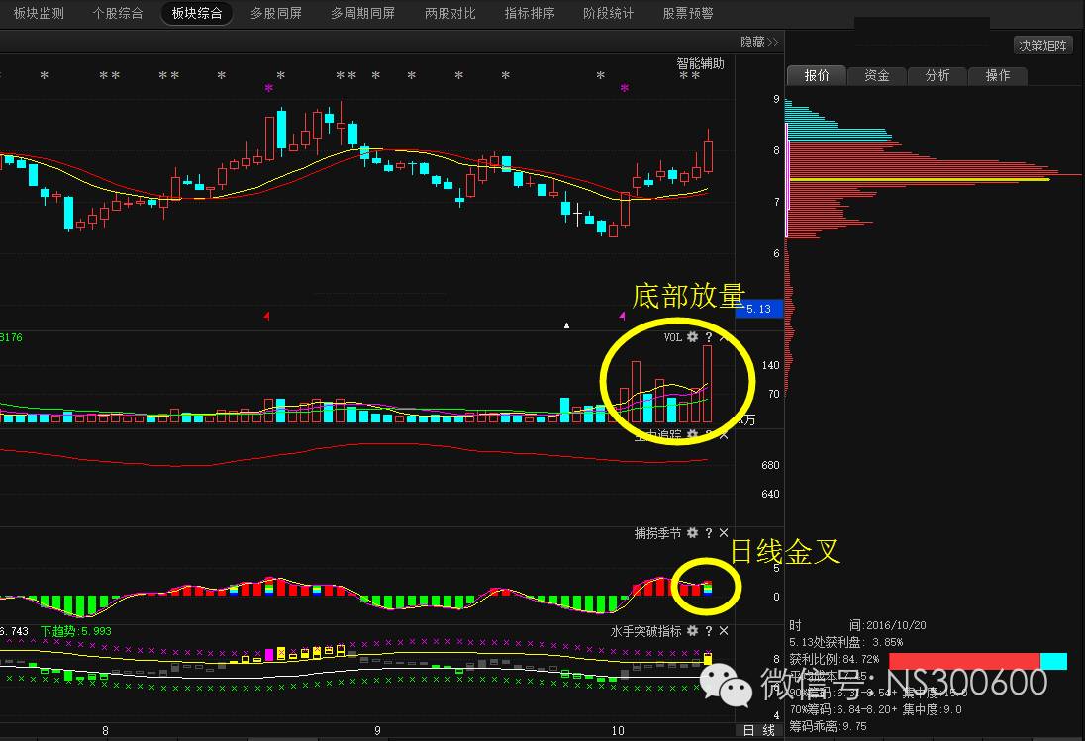Select the 报价 tab in side panel
Viewport: 1085px width, 741px height.
click(817, 75)
